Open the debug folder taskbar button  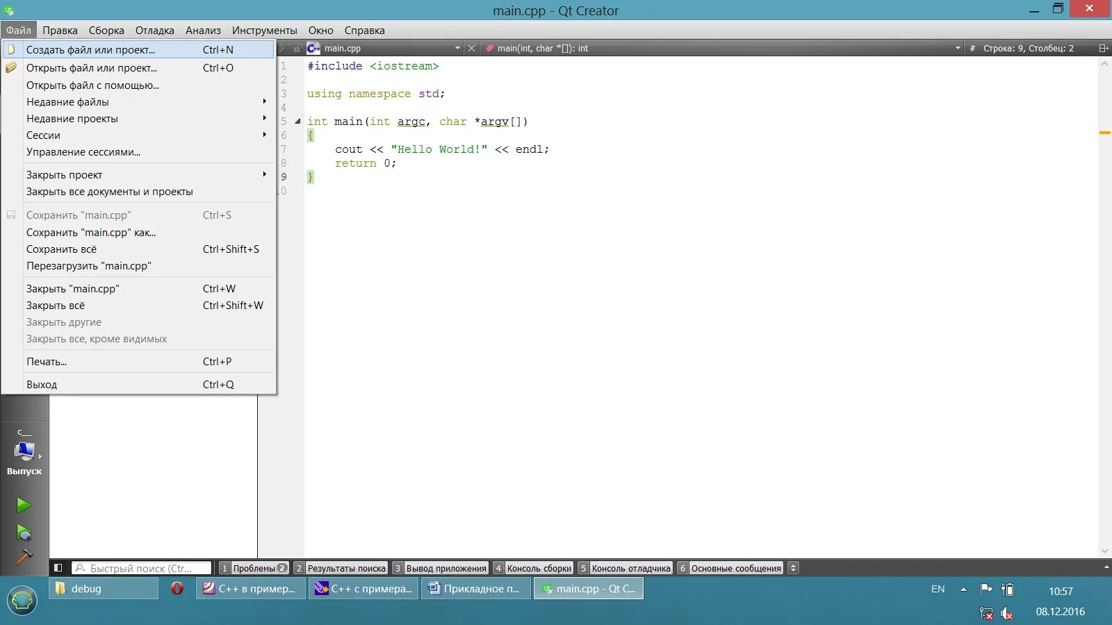104,588
